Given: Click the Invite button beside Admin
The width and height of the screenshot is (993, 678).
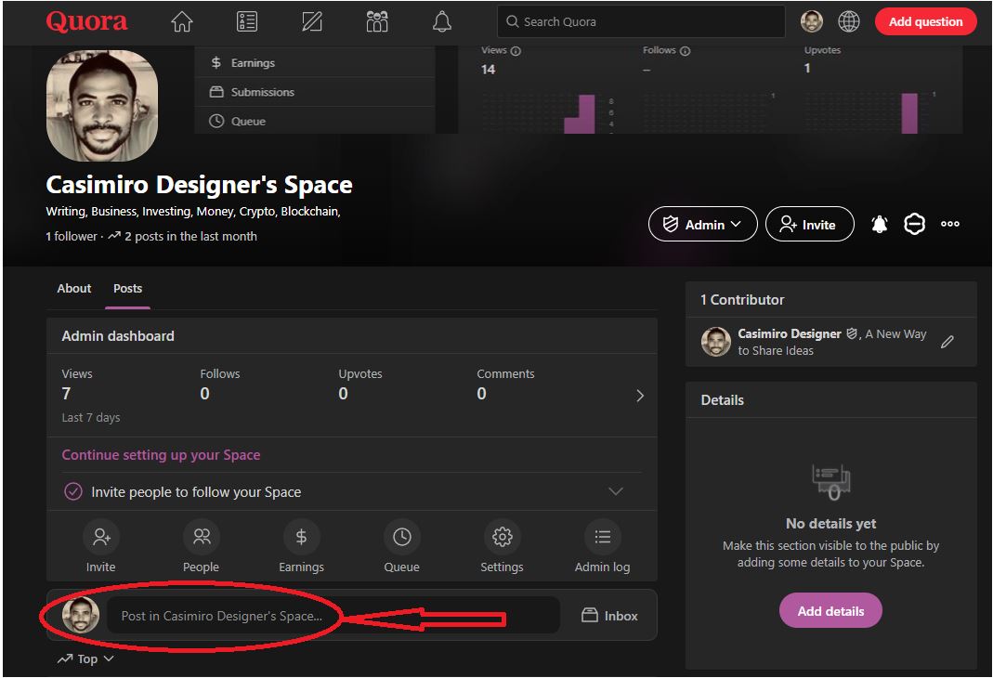Looking at the screenshot, I should 809,224.
